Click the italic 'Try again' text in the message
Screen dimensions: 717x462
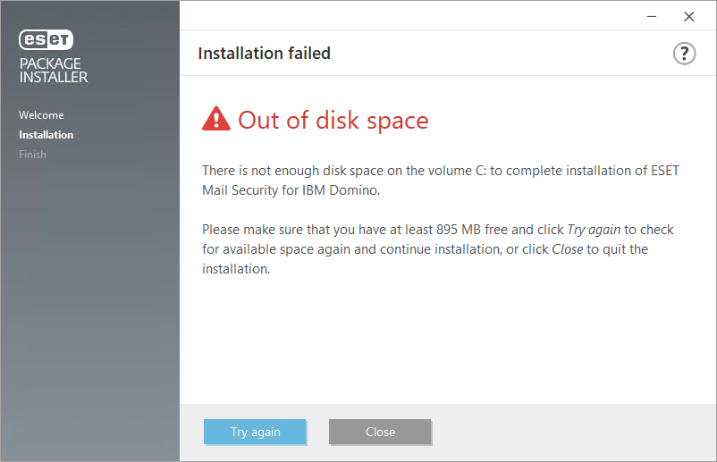[594, 230]
